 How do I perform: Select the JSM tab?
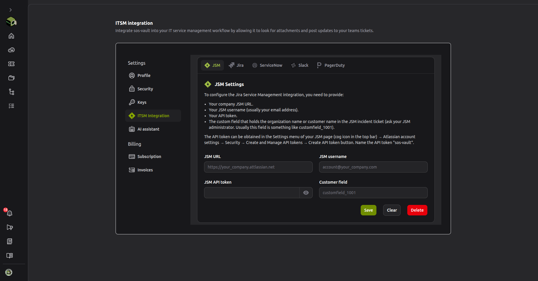click(212, 65)
